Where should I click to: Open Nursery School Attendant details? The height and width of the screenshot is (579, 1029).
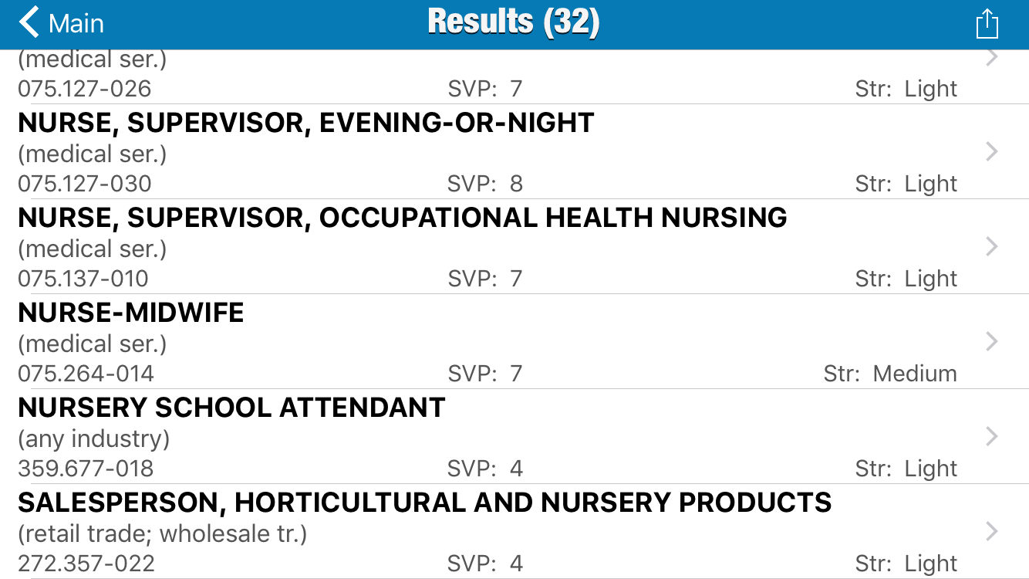point(231,408)
